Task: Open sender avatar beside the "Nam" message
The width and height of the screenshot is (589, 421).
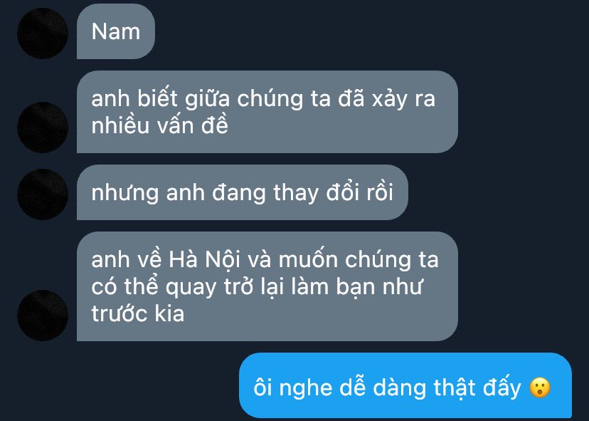Action: (43, 33)
